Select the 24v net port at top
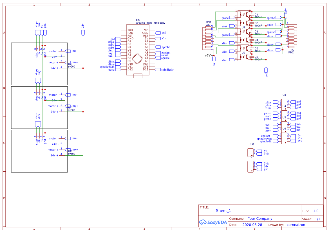Screen dimensions: 329x233 [x=83, y=32]
